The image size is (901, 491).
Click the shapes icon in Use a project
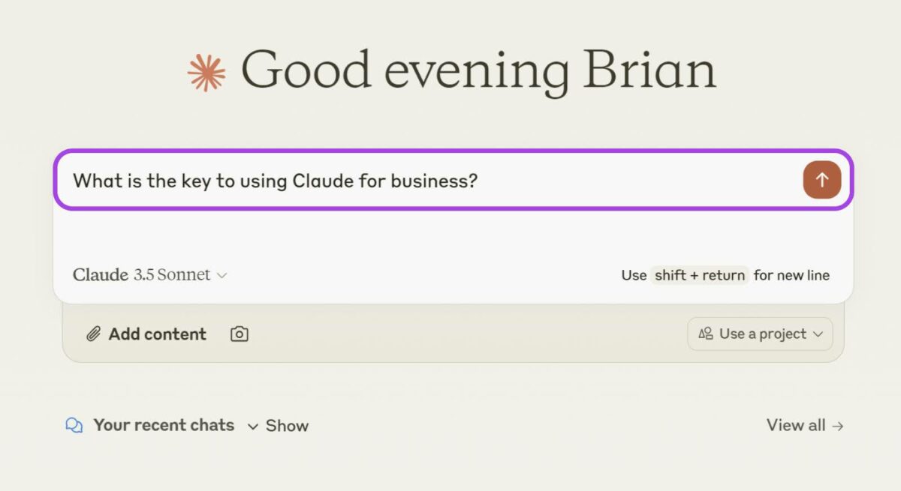click(706, 334)
